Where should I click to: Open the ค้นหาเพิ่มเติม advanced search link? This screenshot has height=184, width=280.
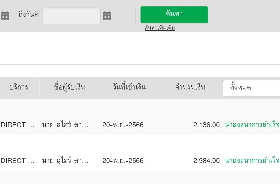(160, 28)
